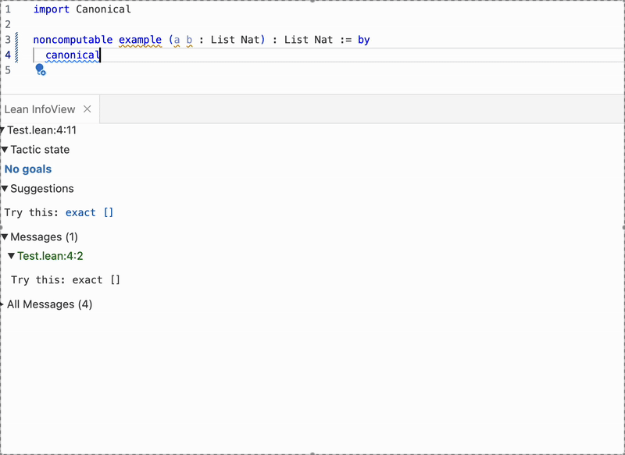Collapse the Suggestions section
The width and height of the screenshot is (625, 455).
click(x=5, y=189)
